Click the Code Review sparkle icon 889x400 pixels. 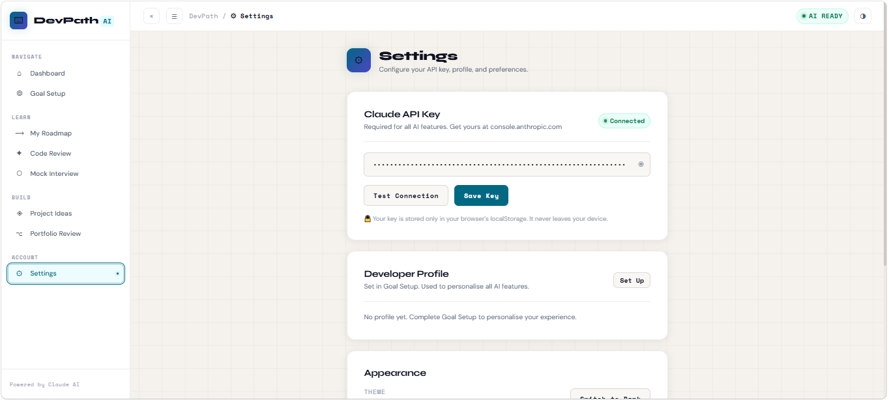(19, 153)
